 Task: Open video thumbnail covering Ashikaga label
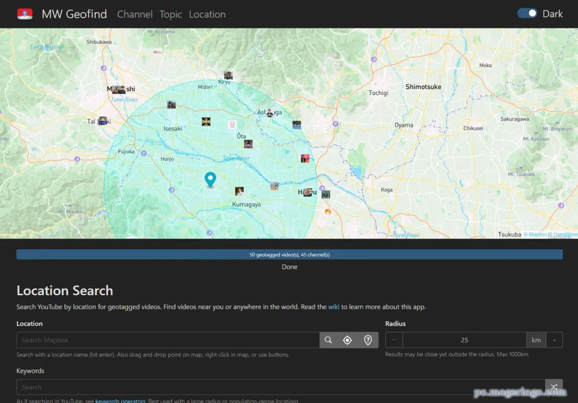click(x=270, y=113)
